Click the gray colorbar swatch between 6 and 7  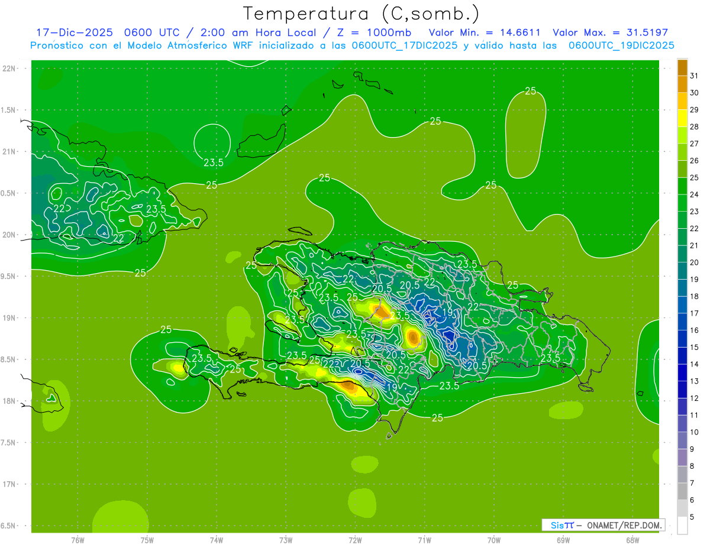(x=682, y=491)
